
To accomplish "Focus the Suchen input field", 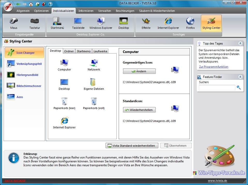I will tap(217, 88).
